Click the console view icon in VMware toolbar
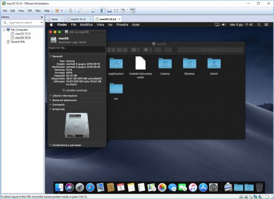The height and width of the screenshot is (199, 274). [x=132, y=11]
